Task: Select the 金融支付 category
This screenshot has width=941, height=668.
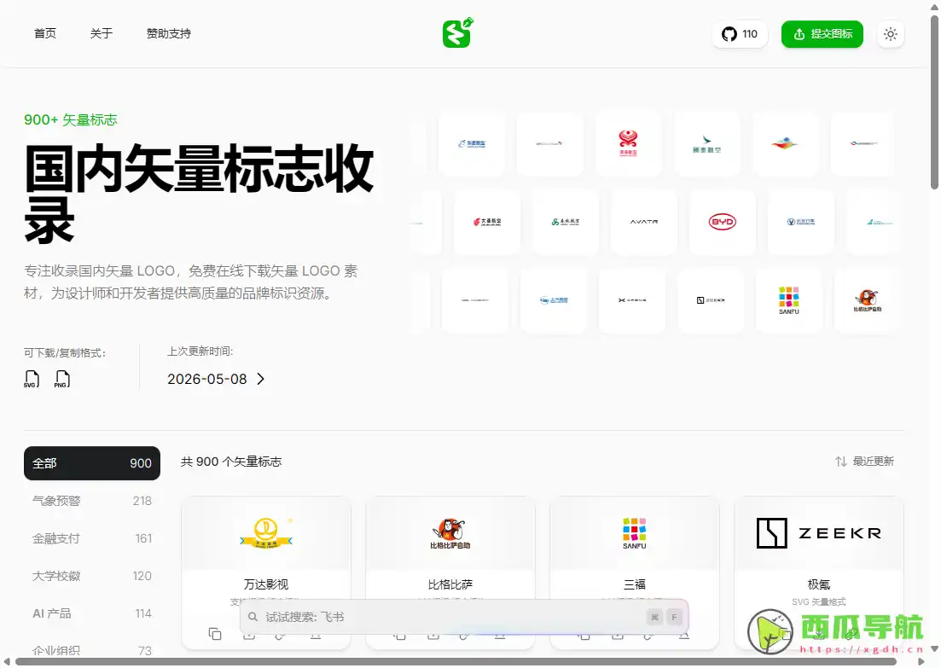Action: 92,538
